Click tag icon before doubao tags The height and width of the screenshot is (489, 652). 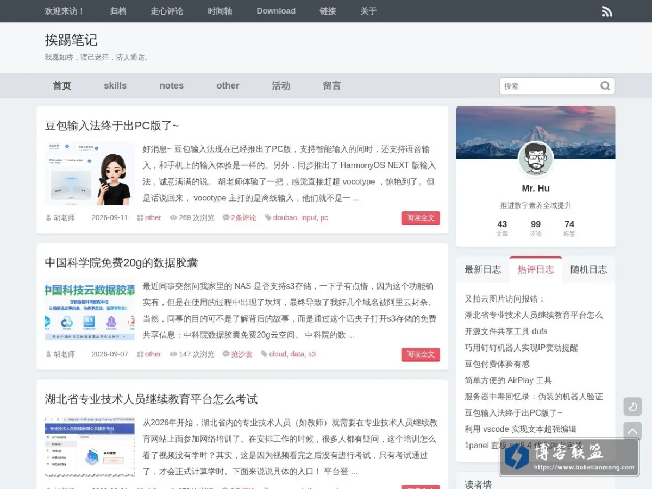coord(268,218)
